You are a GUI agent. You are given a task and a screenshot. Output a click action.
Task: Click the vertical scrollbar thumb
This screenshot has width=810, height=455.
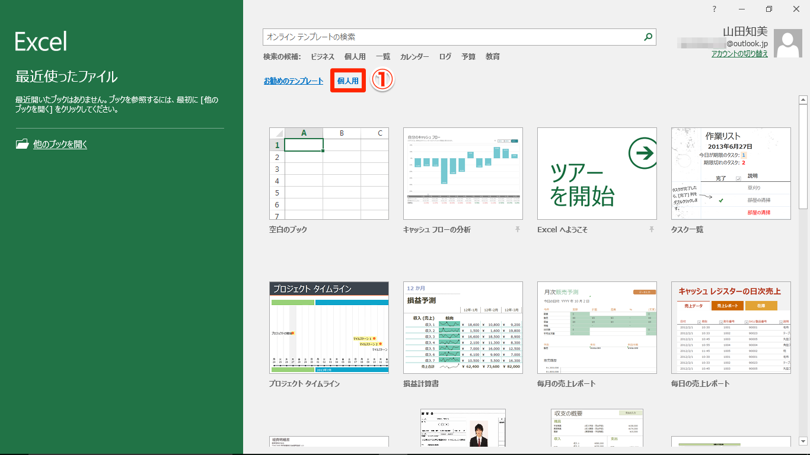(803, 156)
